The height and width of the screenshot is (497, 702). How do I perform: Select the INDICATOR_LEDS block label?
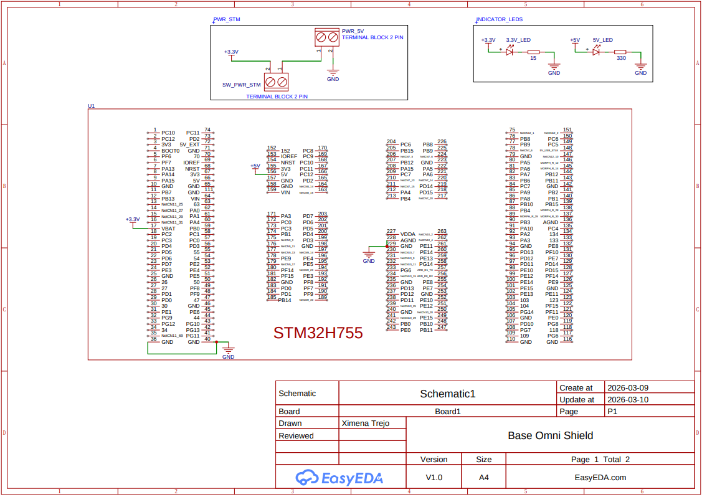coord(499,19)
